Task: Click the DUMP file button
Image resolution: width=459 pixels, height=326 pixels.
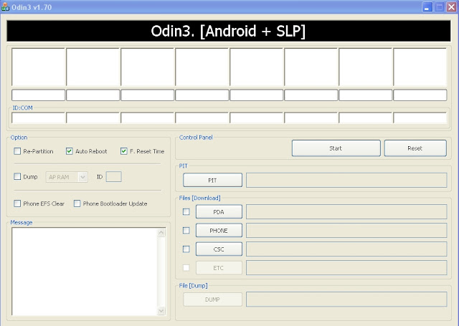Action: [212, 299]
